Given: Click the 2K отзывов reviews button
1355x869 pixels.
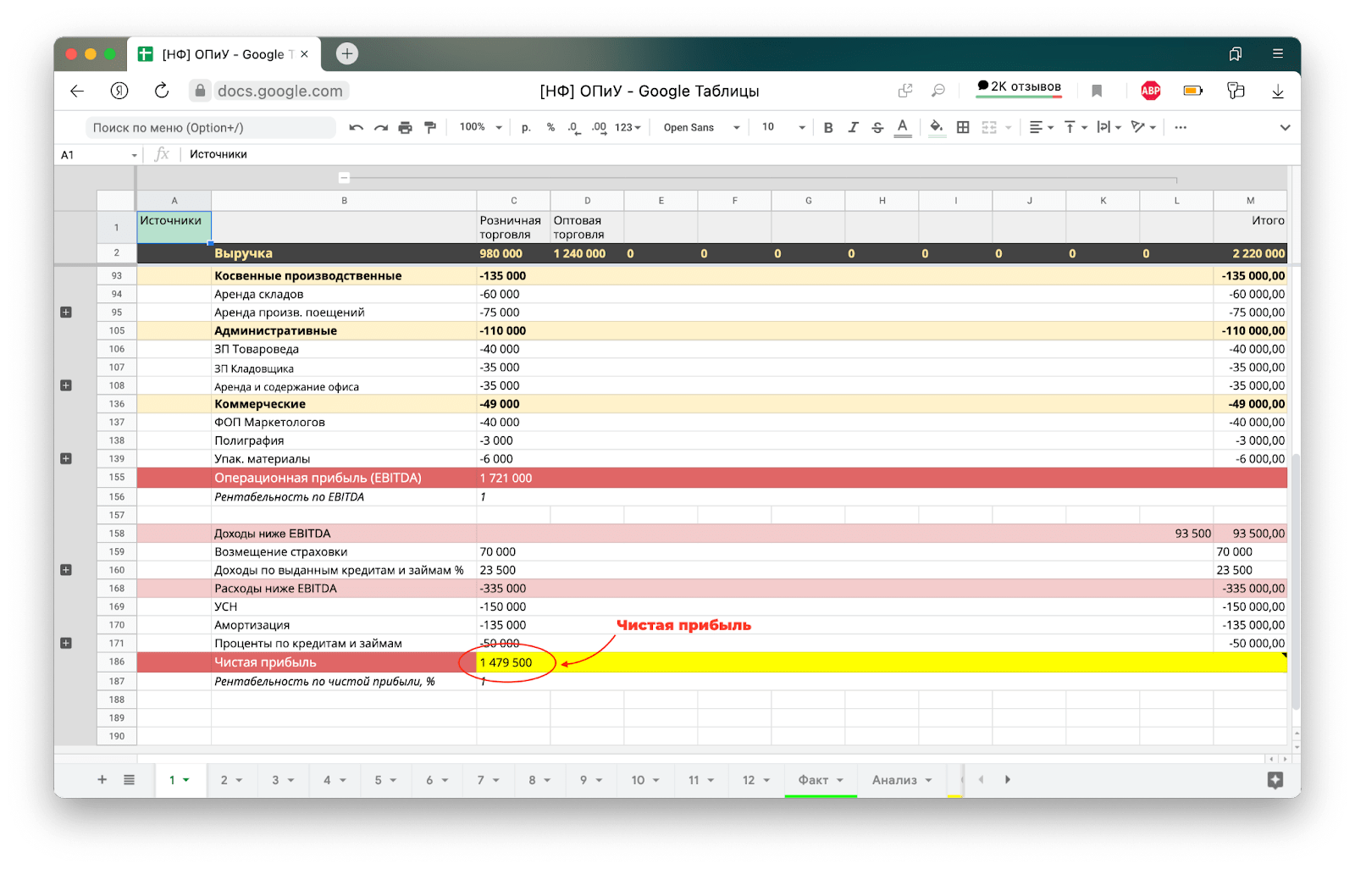Looking at the screenshot, I should [1019, 87].
